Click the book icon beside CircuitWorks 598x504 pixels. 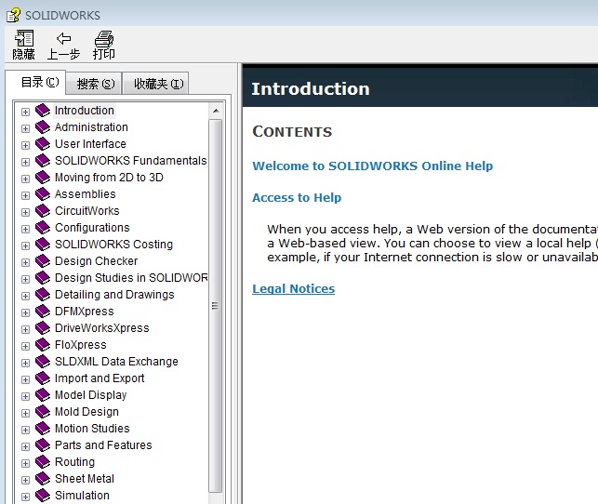click(x=43, y=211)
